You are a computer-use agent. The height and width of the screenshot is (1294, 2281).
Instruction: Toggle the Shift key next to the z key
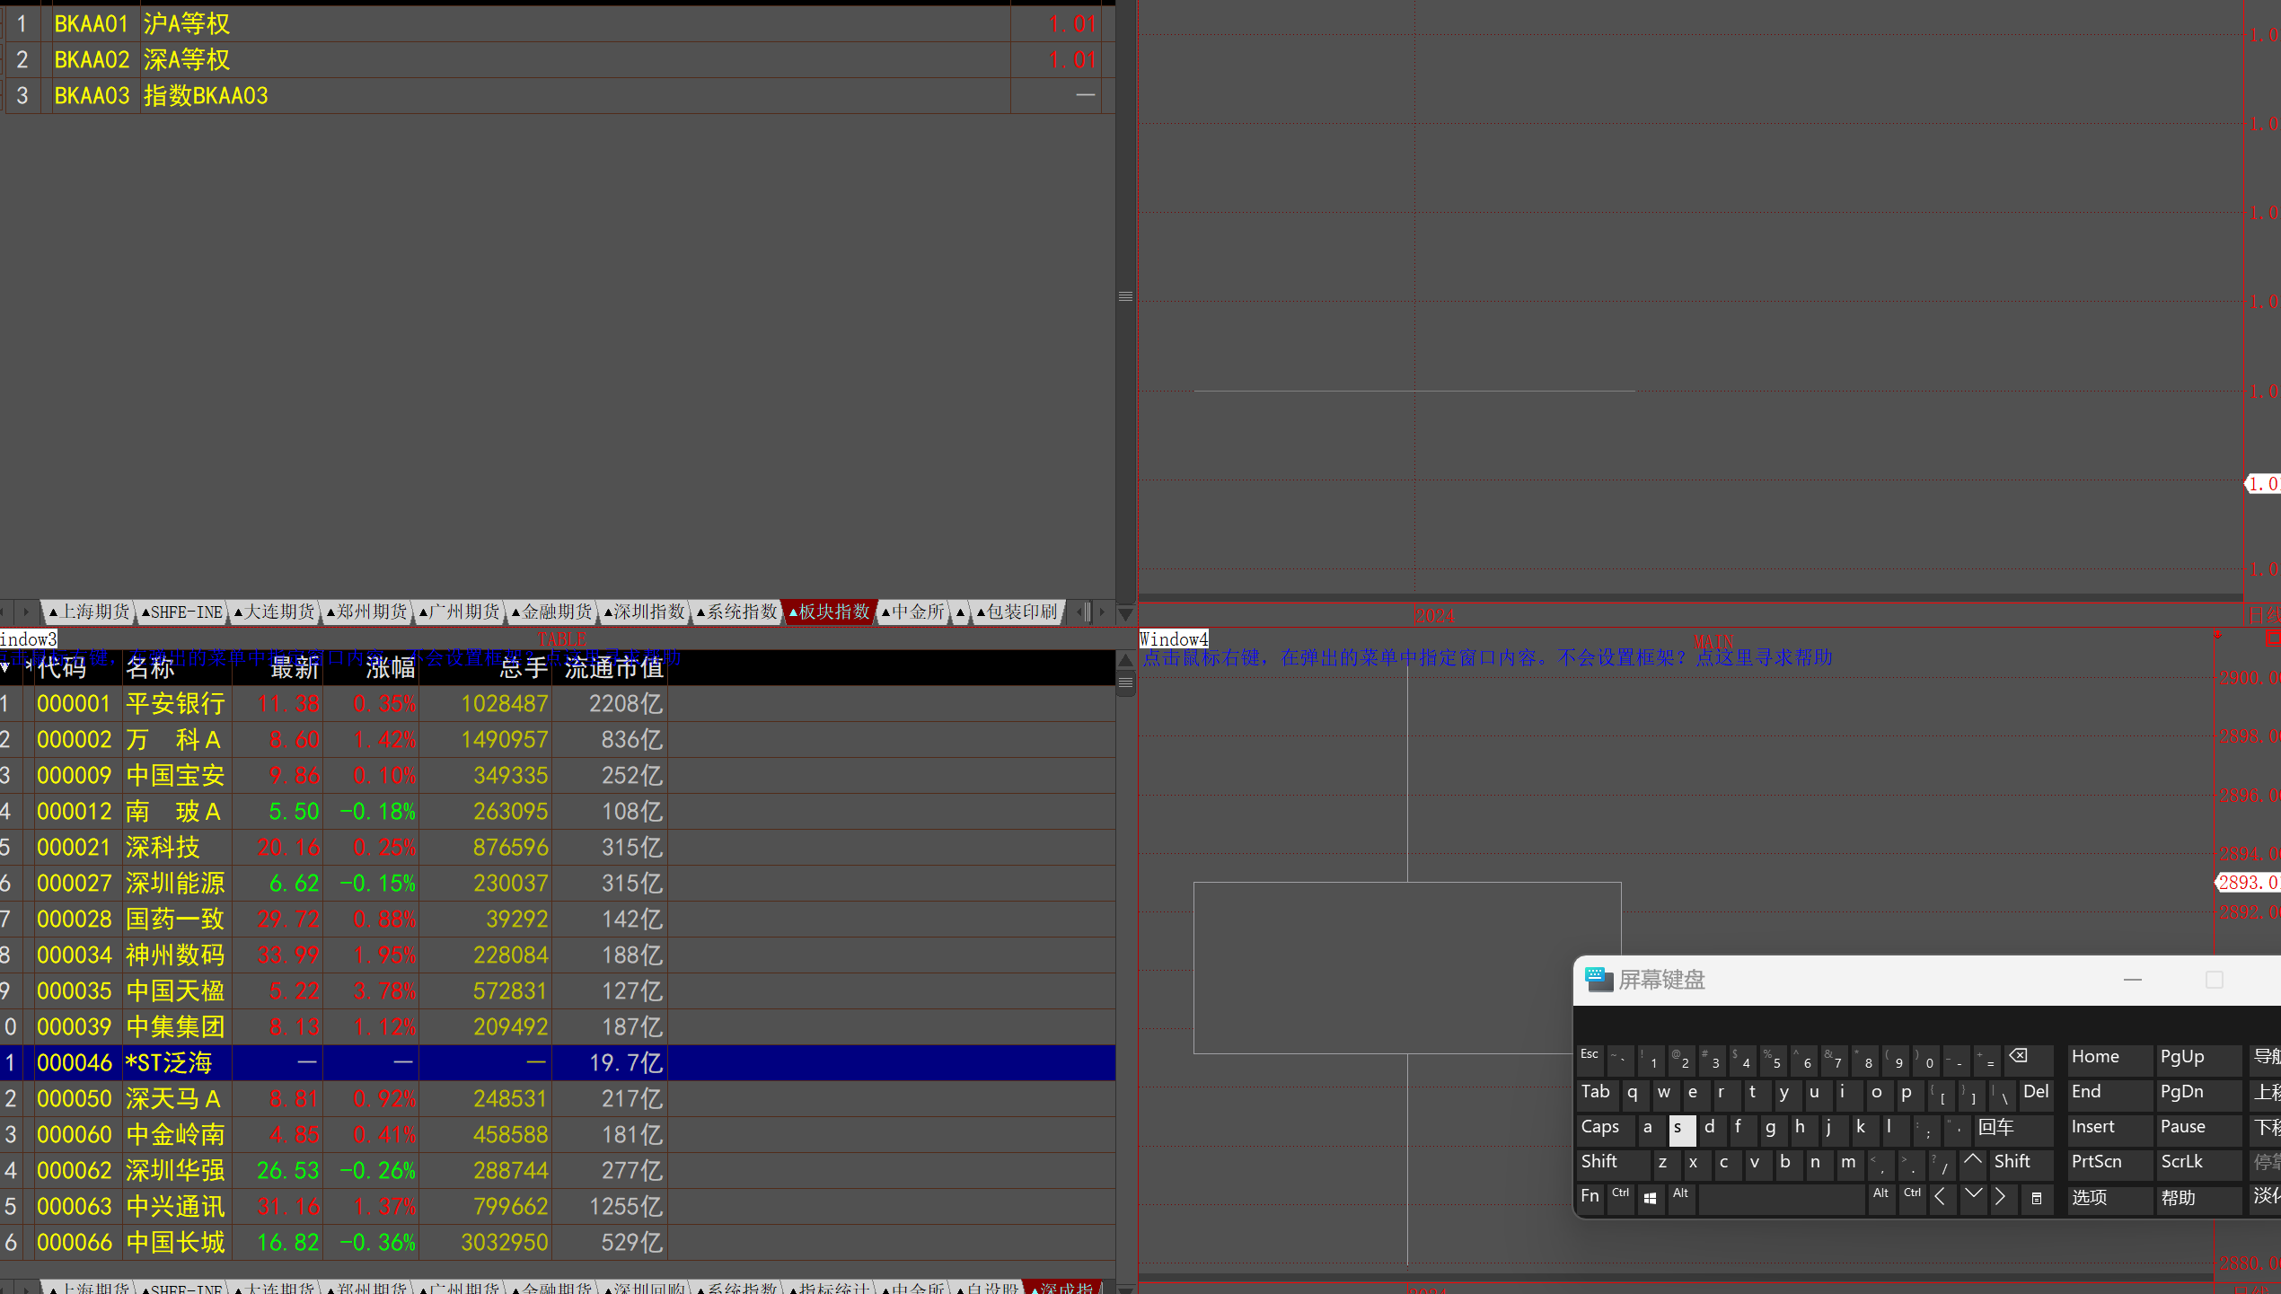(x=1613, y=1164)
